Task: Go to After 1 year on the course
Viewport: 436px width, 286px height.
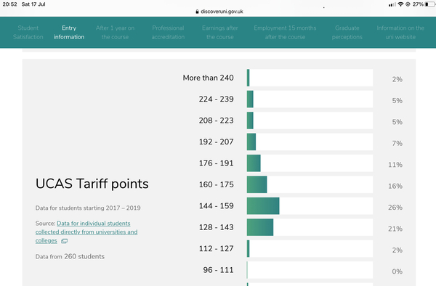Action: tap(115, 33)
